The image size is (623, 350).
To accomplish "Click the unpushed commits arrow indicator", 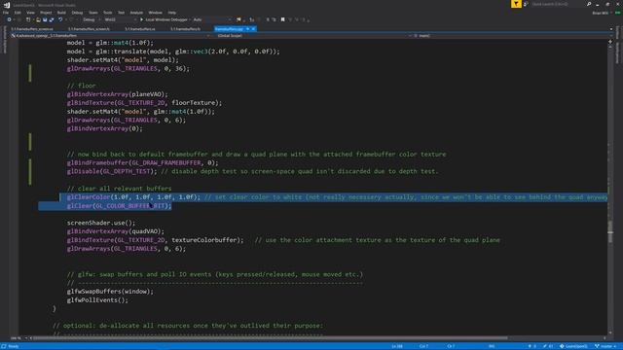I will [532, 346].
